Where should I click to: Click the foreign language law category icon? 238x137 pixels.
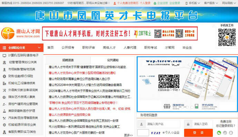coord(4,90)
